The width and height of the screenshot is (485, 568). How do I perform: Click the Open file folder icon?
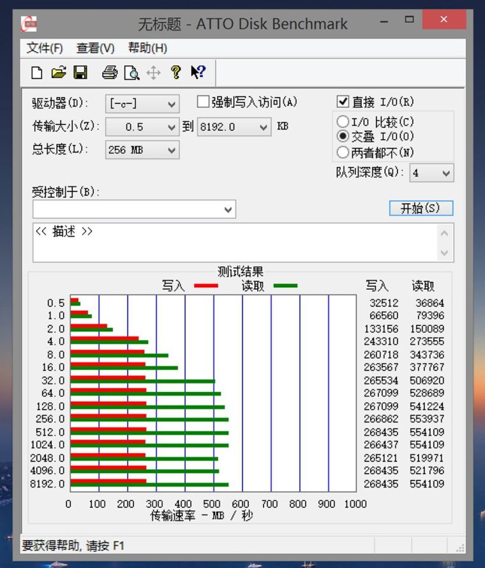tap(59, 73)
